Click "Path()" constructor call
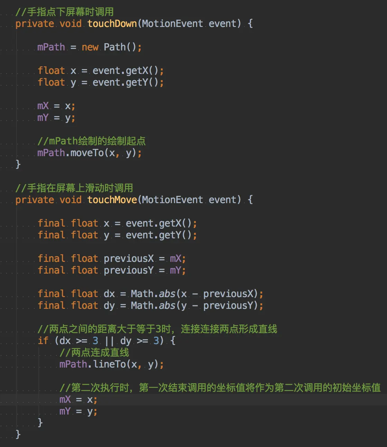 [x=120, y=47]
